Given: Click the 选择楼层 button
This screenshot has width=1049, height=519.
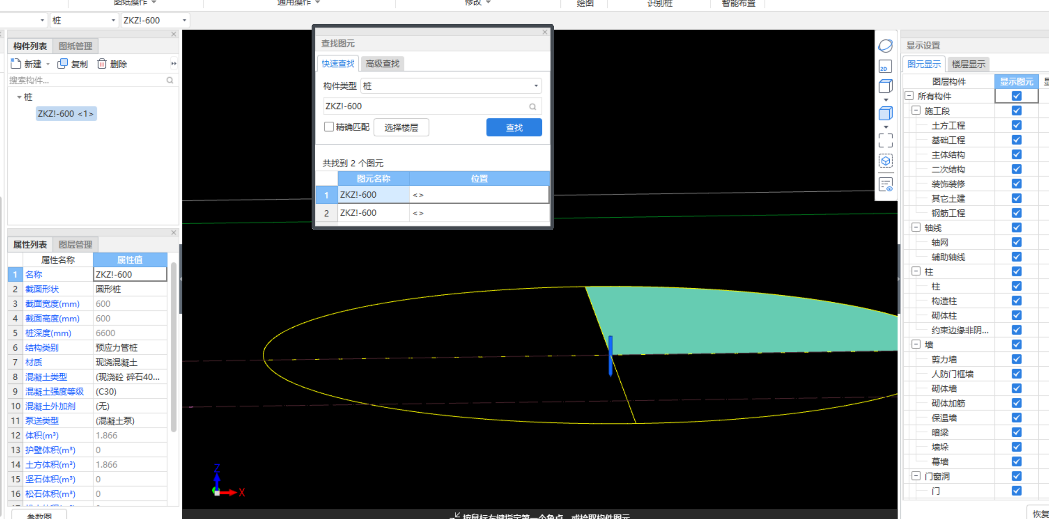Looking at the screenshot, I should click(401, 127).
